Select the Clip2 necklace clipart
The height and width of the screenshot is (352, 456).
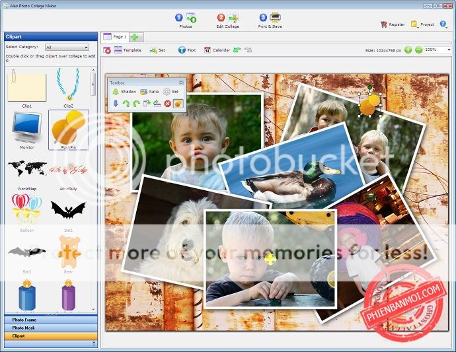coord(68,88)
